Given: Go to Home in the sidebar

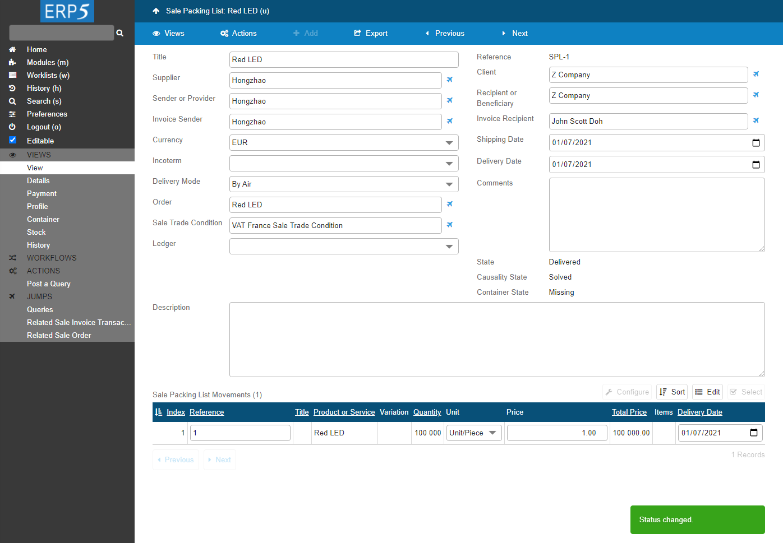Looking at the screenshot, I should point(37,49).
